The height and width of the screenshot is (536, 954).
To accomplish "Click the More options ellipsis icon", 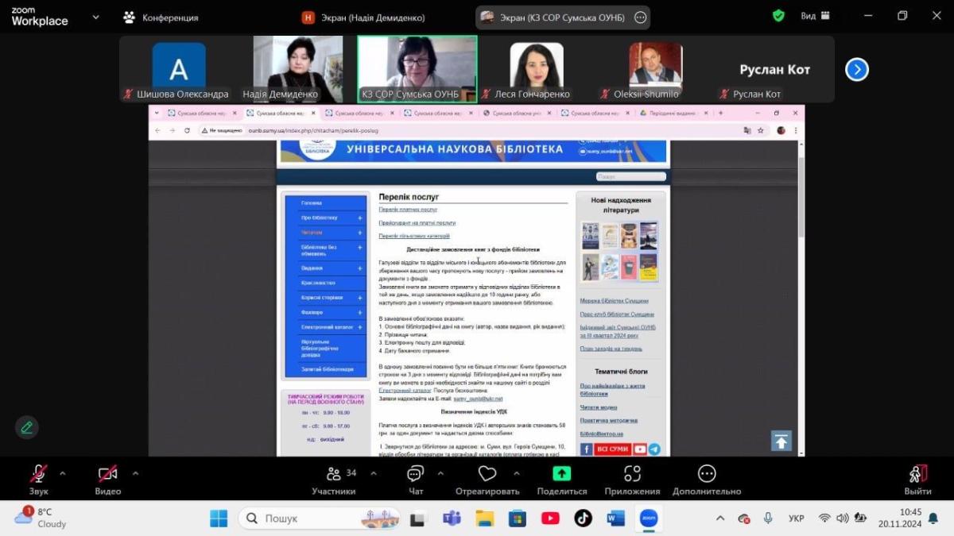I will (706, 474).
